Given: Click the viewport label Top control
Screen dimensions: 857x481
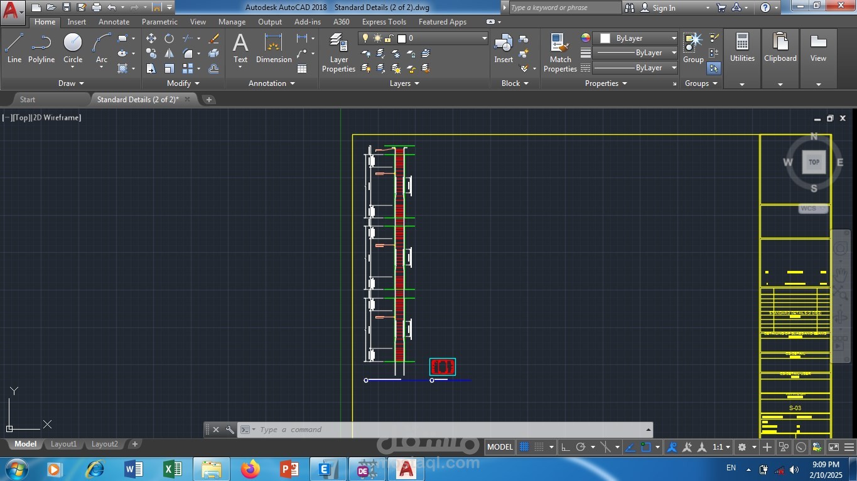Looking at the screenshot, I should click(x=23, y=118).
